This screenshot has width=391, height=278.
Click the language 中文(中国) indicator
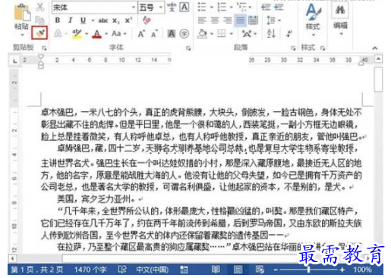tap(153, 270)
